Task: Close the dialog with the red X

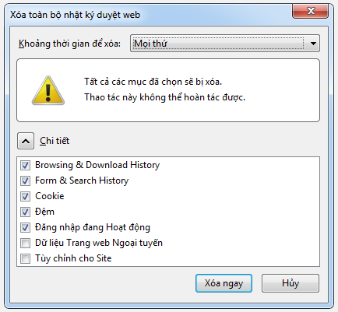Action: click(x=311, y=11)
